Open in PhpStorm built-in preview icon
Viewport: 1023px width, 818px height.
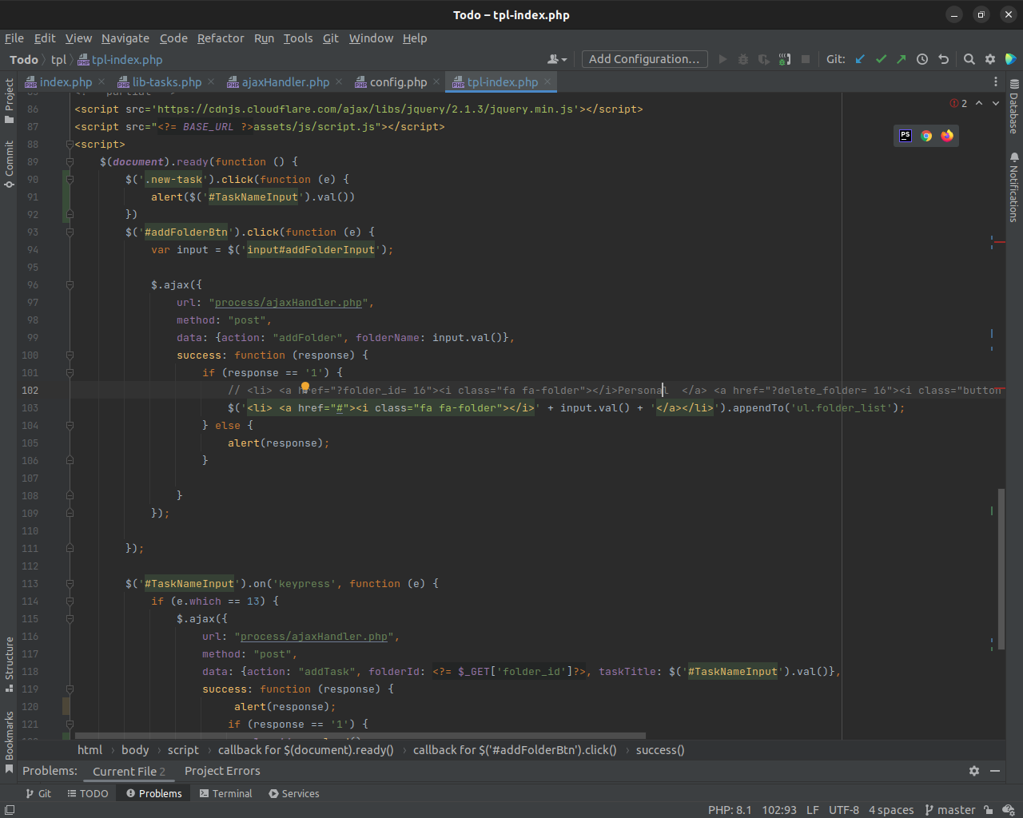coord(906,136)
